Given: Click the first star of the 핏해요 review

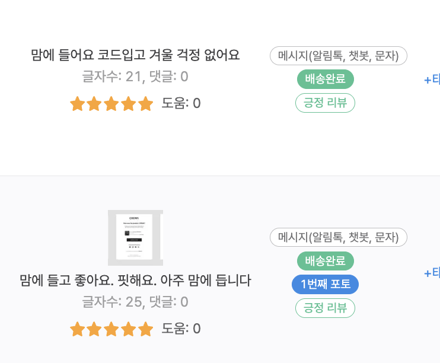Looking at the screenshot, I should pos(77,329).
